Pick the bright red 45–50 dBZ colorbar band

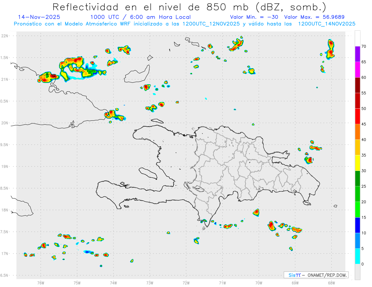(357, 116)
